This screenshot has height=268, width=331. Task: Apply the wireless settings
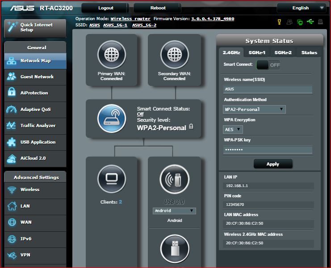[x=273, y=164]
